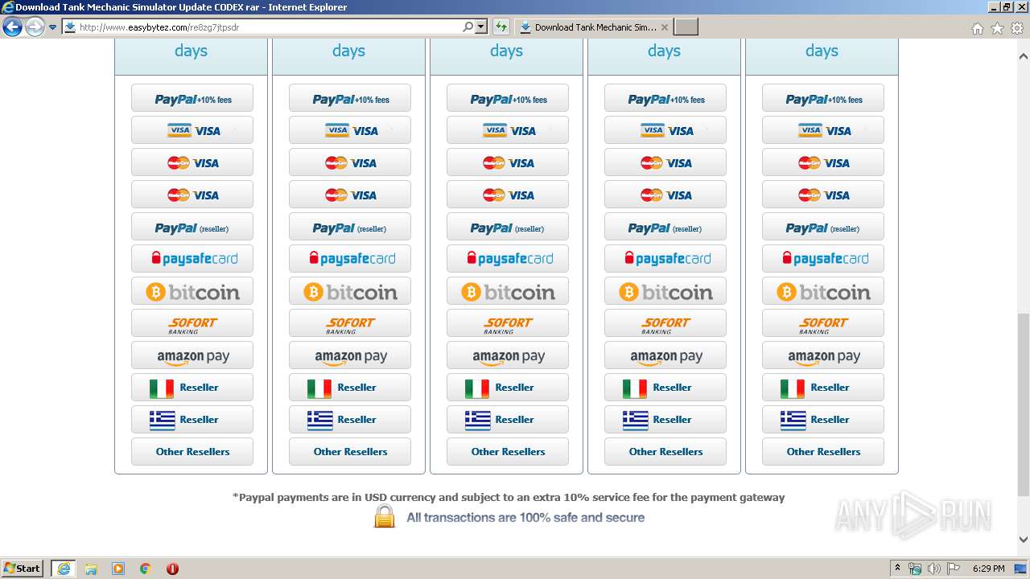The height and width of the screenshot is (579, 1030).
Task: Open Windows Start menu
Action: click(x=23, y=569)
